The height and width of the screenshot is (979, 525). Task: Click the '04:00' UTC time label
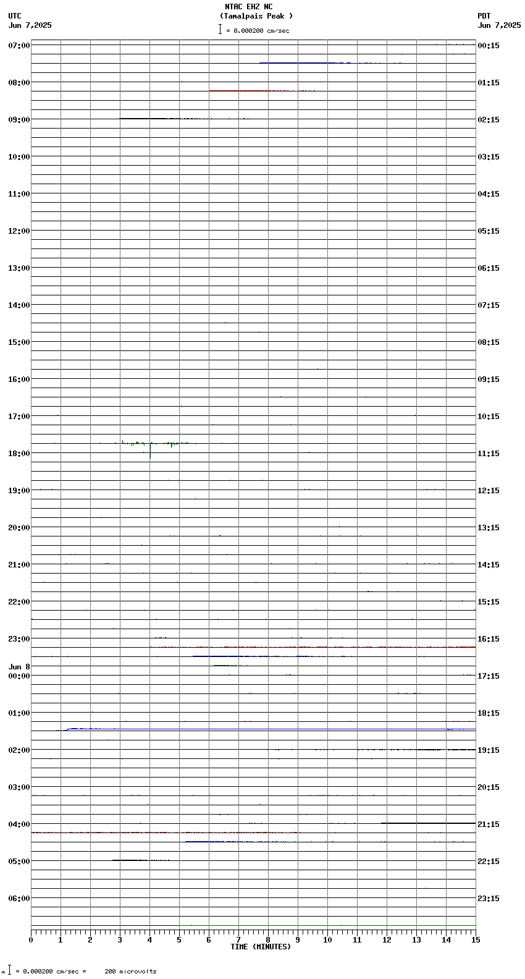[x=19, y=824]
